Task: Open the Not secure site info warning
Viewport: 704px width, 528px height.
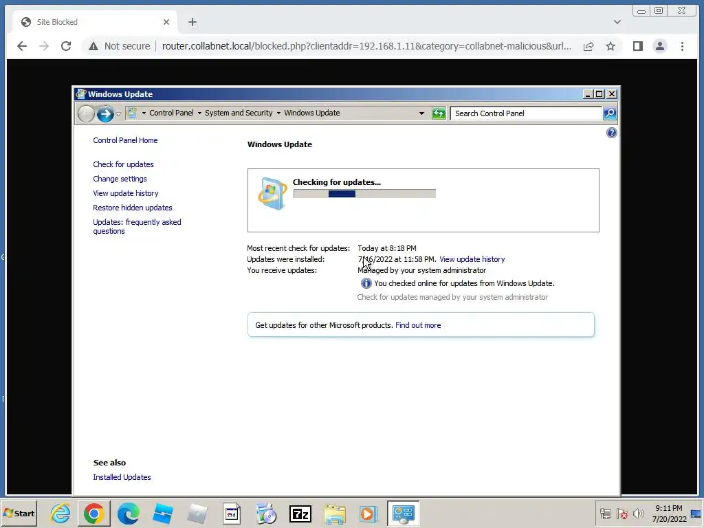Action: [x=120, y=46]
